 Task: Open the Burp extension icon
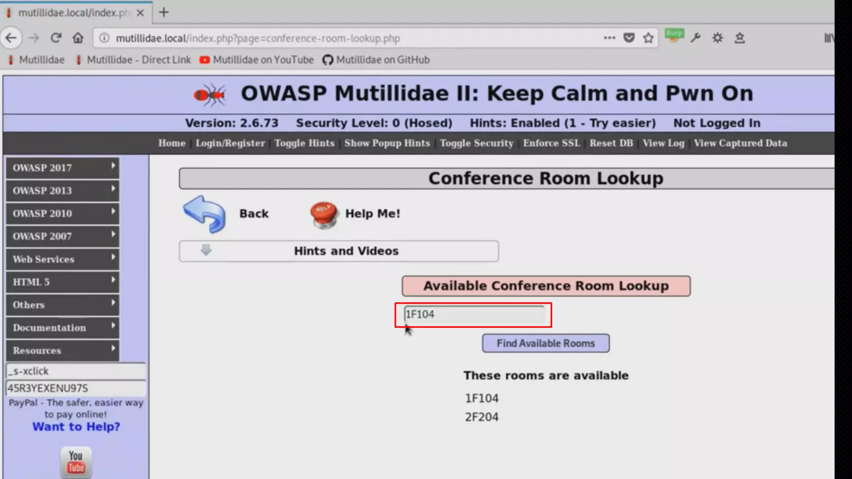(674, 36)
